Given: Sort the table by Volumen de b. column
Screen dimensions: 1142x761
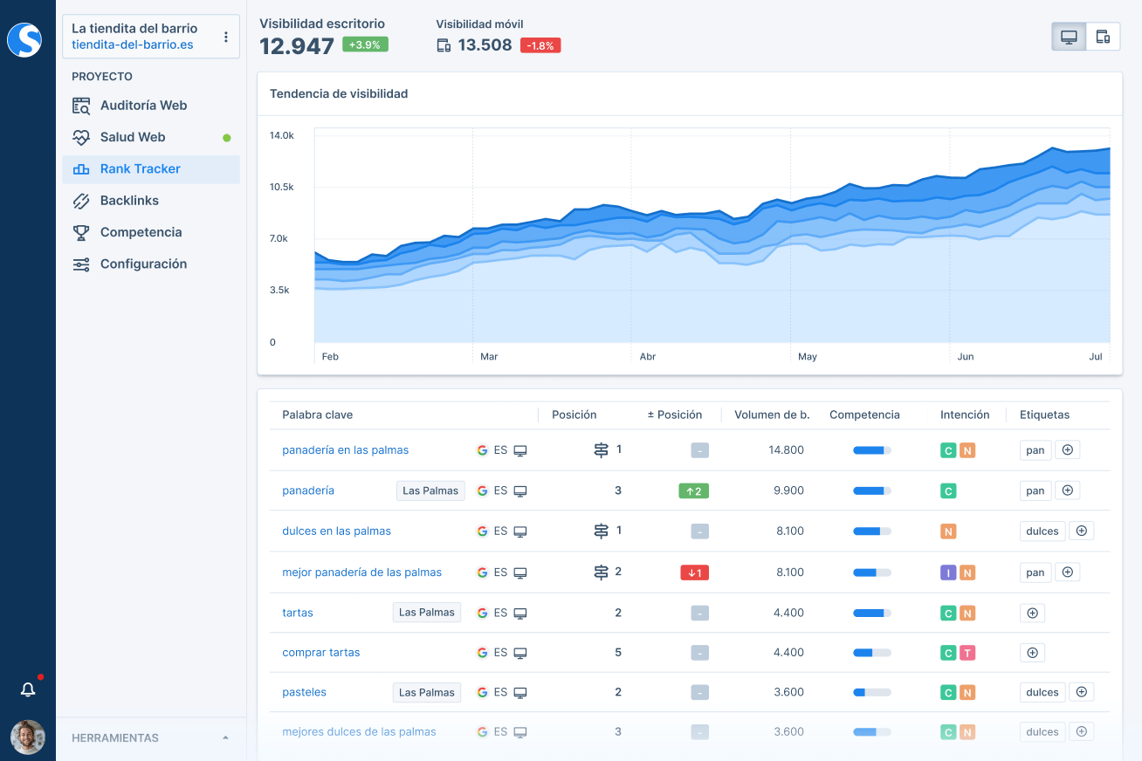Looking at the screenshot, I should 772,415.
